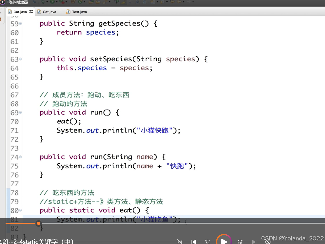Viewport: 325px width, 244px height.
Task: Open the Debug dropdown arrow in toolbar
Action: (x=47, y=2)
